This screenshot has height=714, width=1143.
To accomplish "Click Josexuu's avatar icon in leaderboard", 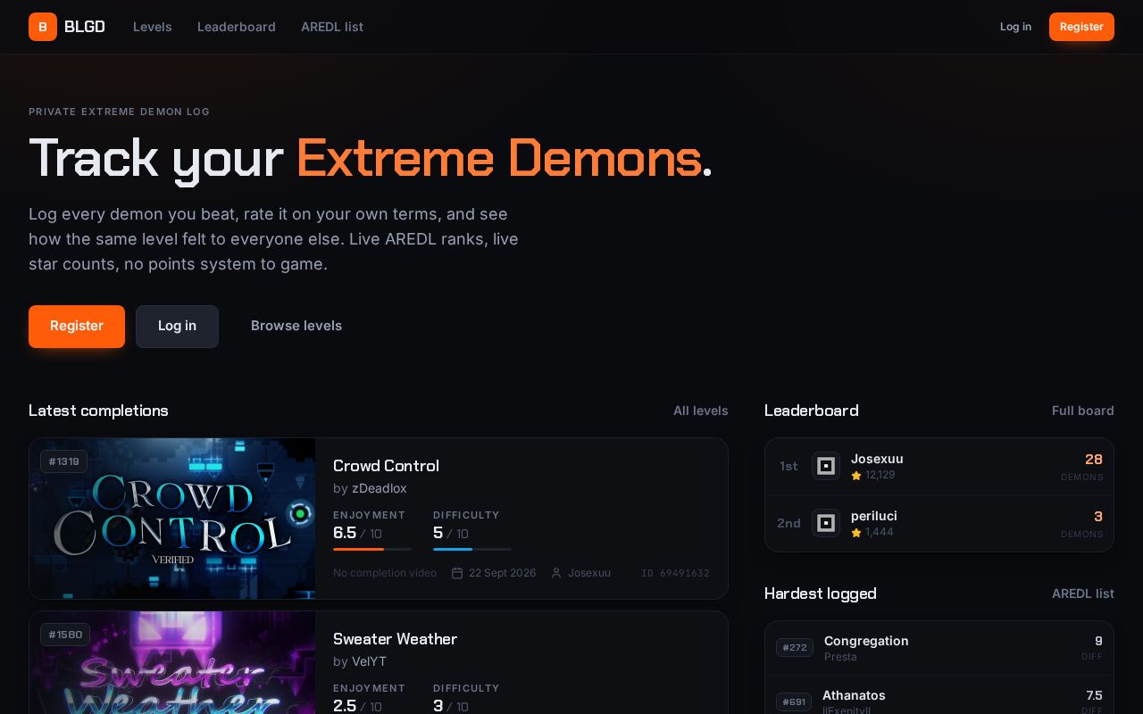I will [x=826, y=466].
